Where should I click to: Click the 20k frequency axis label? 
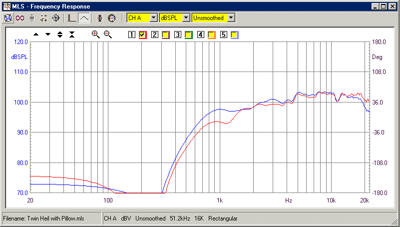(x=365, y=200)
